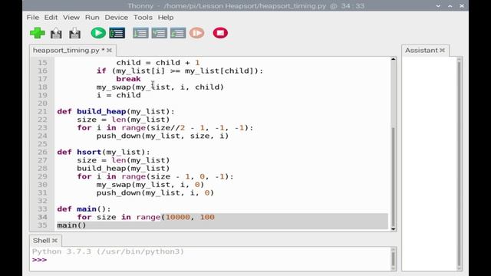Close the Shell panel
This screenshot has height=276, width=491.
pyautogui.click(x=55, y=240)
